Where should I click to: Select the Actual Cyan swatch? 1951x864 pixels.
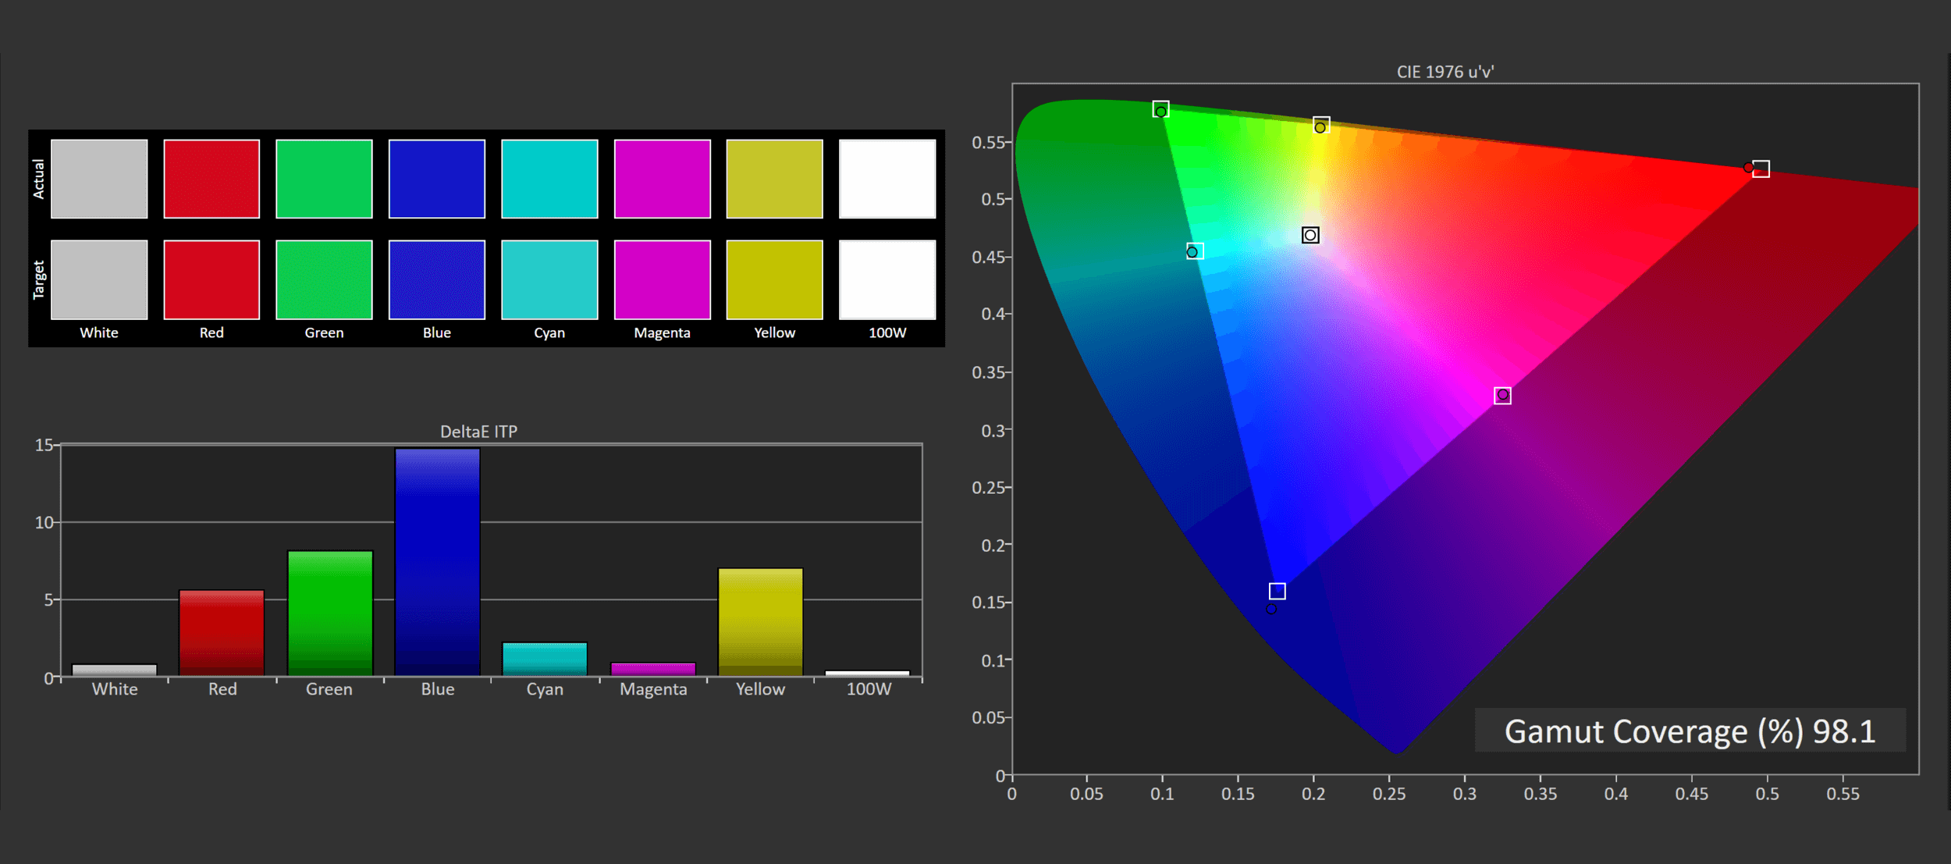click(x=549, y=179)
